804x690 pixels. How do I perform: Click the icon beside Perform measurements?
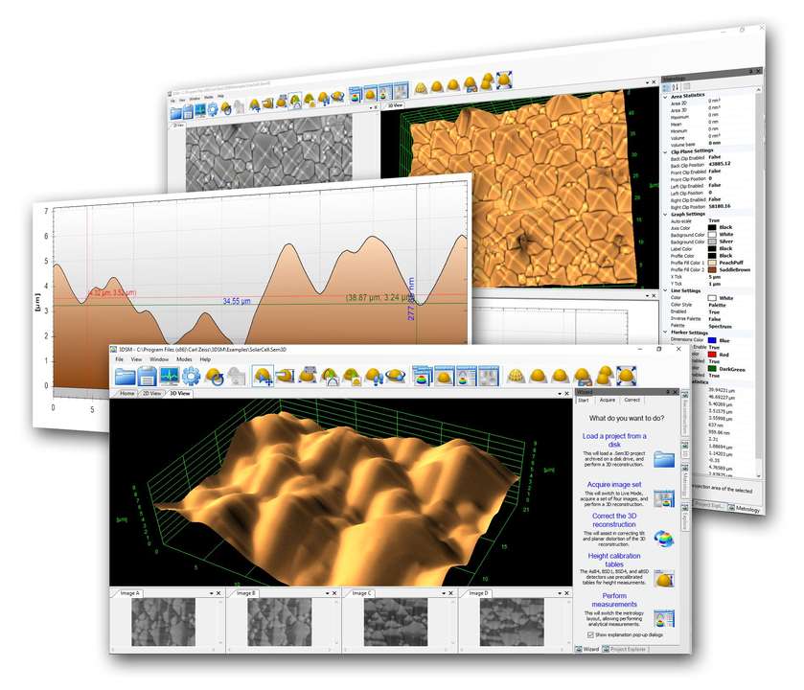[663, 619]
